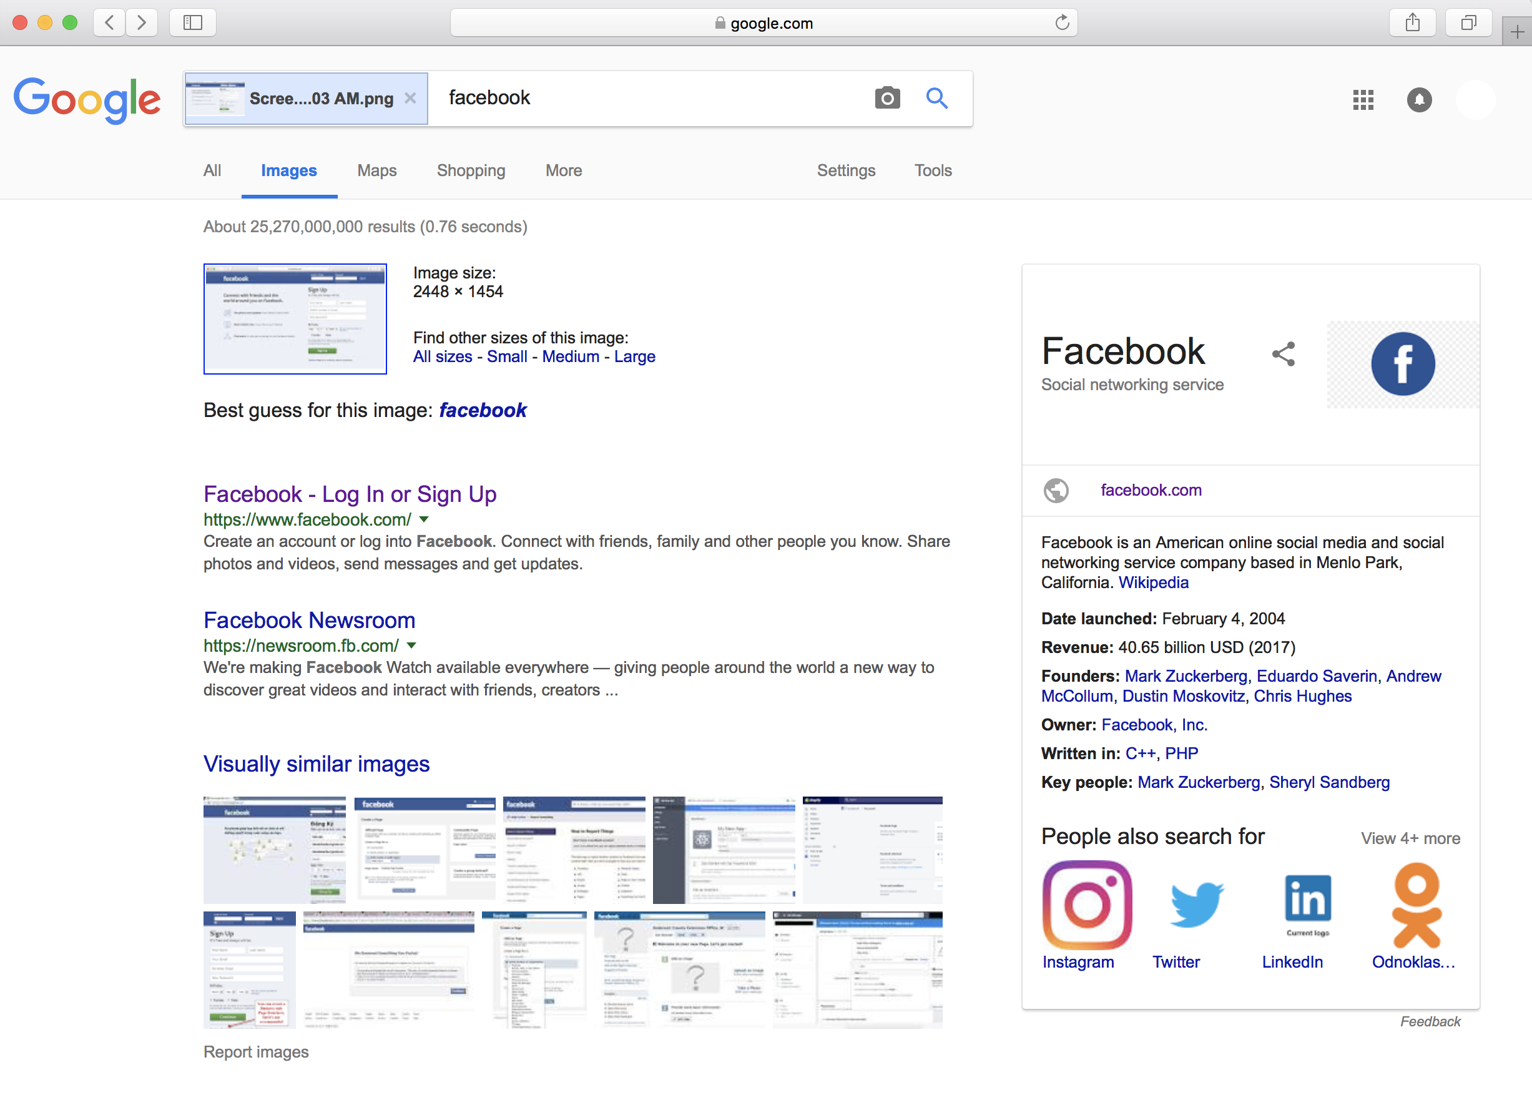Open Instagram from People also search for

(1086, 904)
